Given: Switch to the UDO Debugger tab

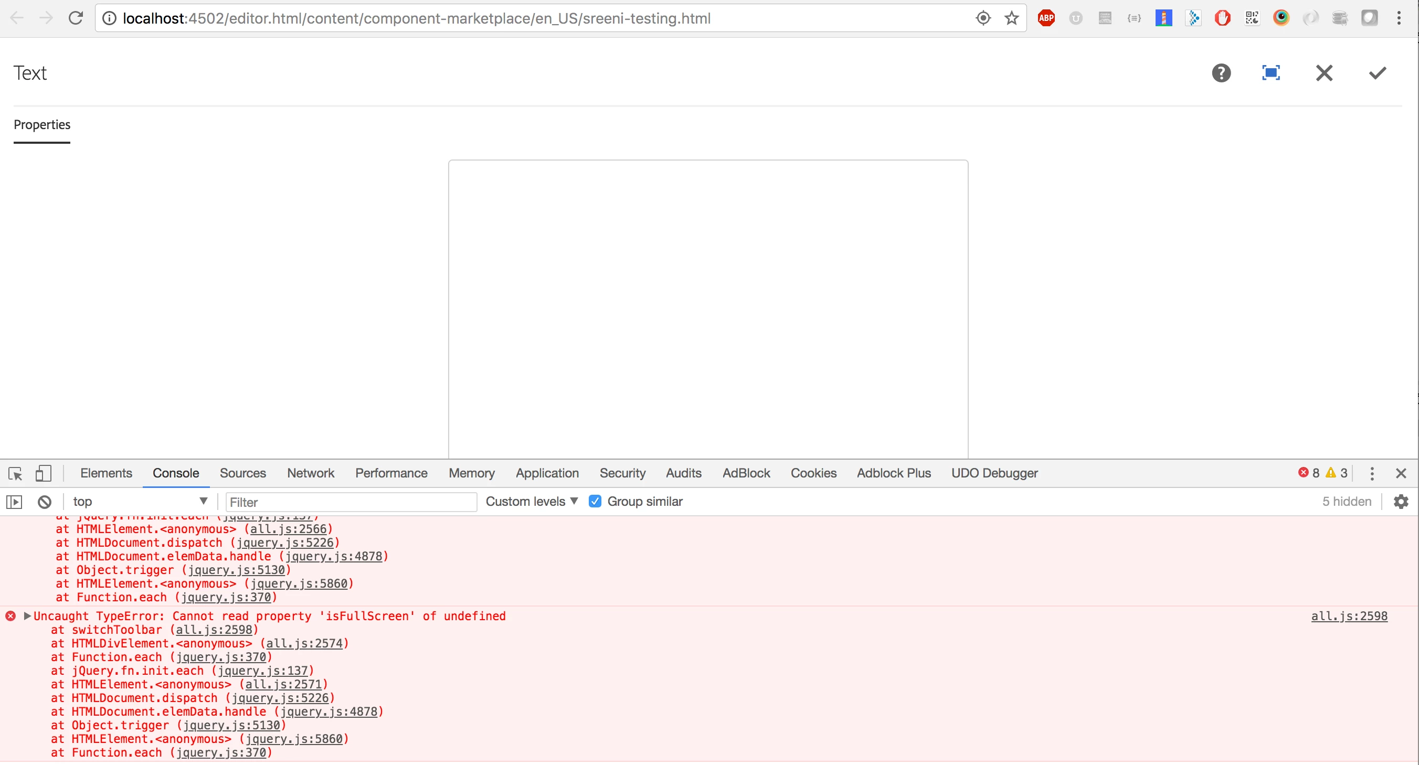Looking at the screenshot, I should (x=994, y=473).
